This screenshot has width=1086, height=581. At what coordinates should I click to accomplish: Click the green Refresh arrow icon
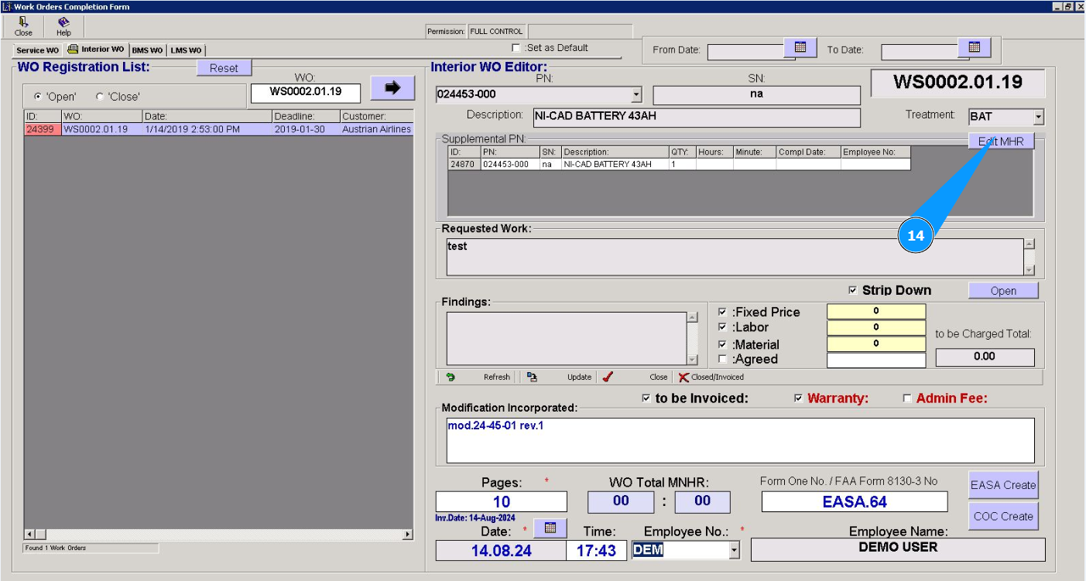pyautogui.click(x=451, y=378)
